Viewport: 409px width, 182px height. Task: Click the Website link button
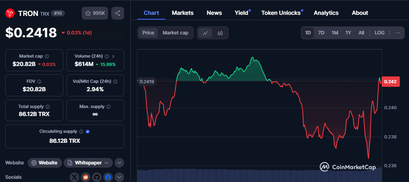coord(44,163)
